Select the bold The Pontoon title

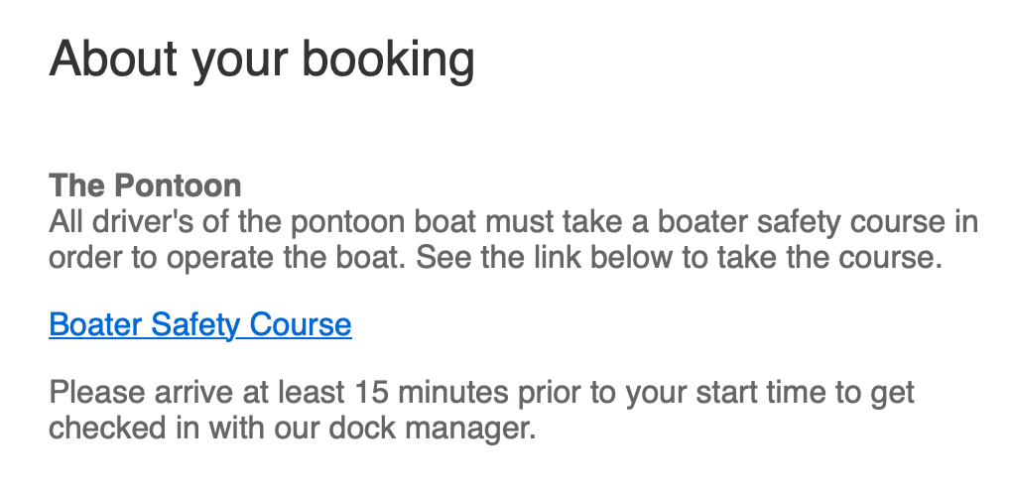(145, 185)
